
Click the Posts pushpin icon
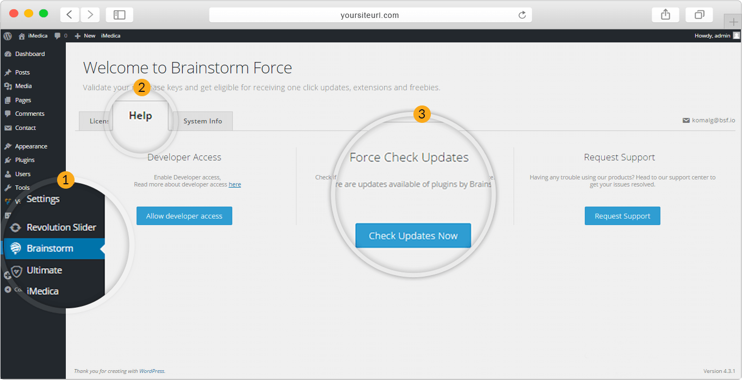(x=8, y=72)
